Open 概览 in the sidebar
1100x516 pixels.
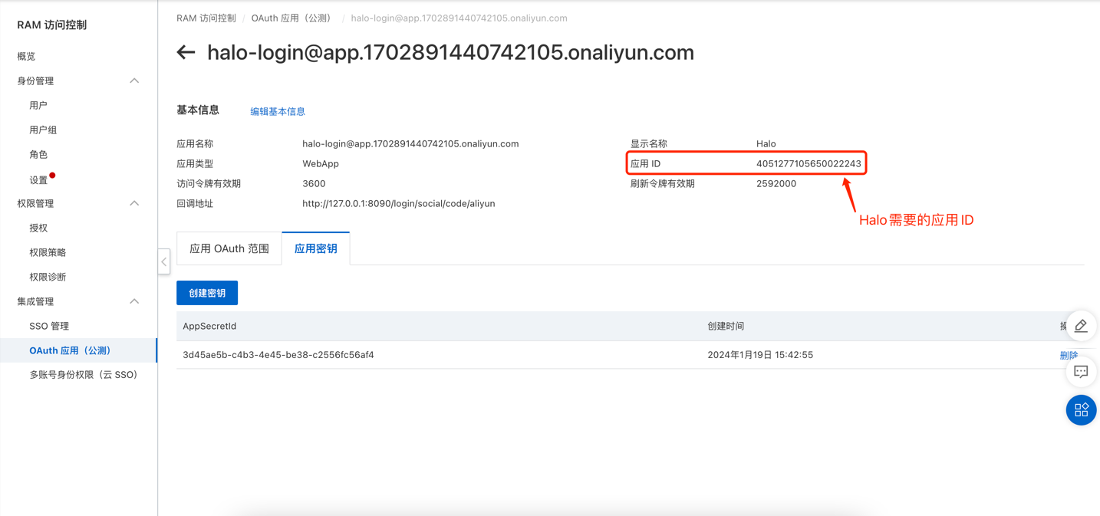click(x=26, y=56)
